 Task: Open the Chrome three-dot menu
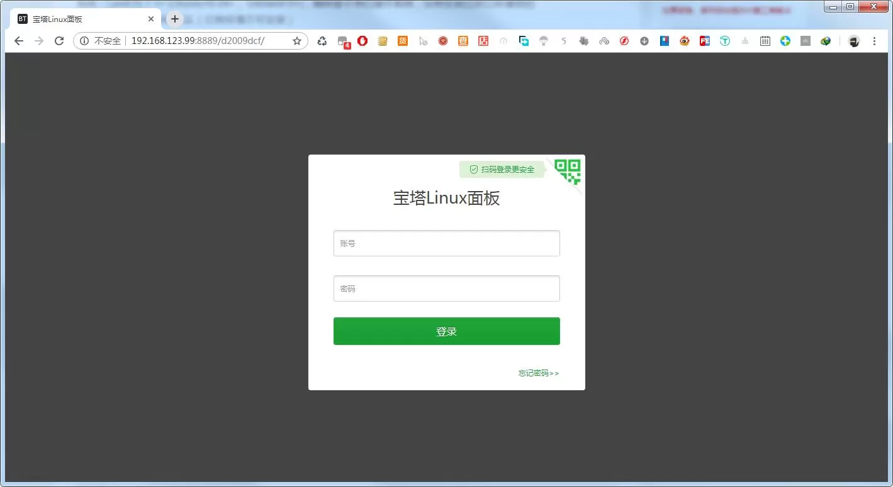tap(874, 41)
